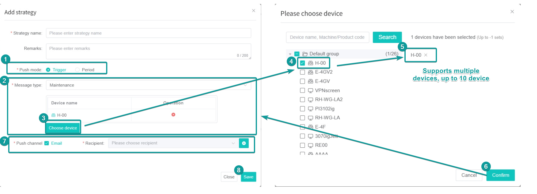The width and height of the screenshot is (537, 194).
Task: Select the Period push mode radio
Action: click(x=77, y=70)
